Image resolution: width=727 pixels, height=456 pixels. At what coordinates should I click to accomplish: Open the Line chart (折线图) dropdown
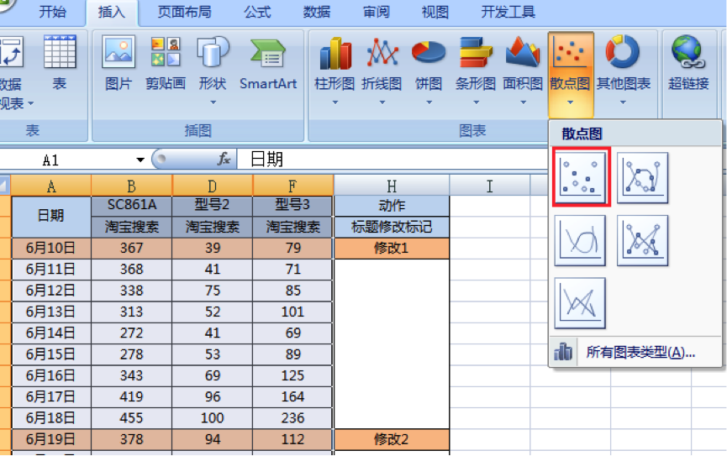click(x=382, y=102)
